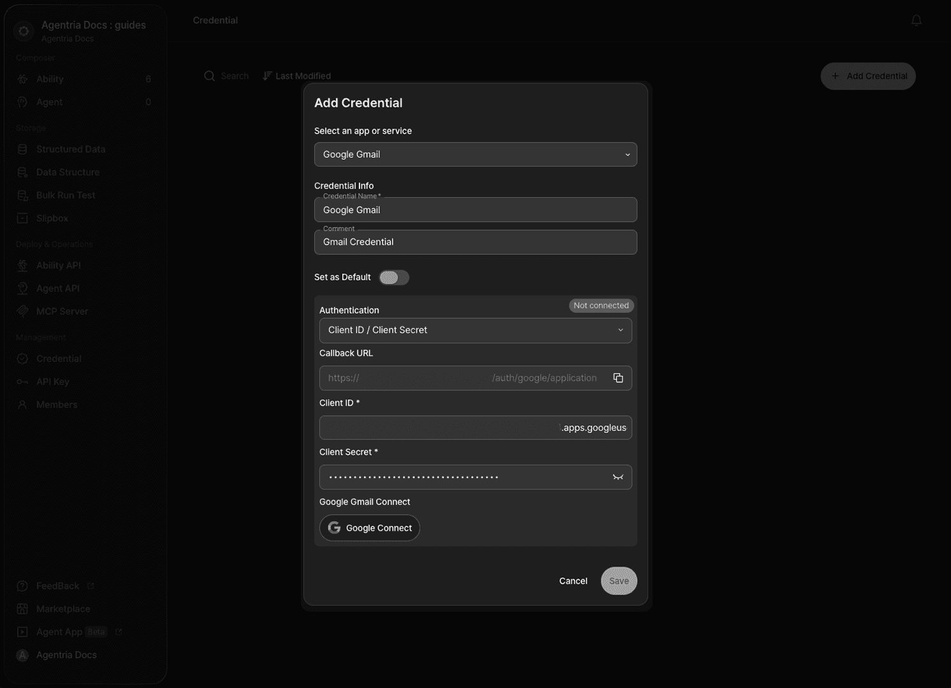Screen dimensions: 951x688
Task: Save the new credential
Action: click(x=619, y=581)
